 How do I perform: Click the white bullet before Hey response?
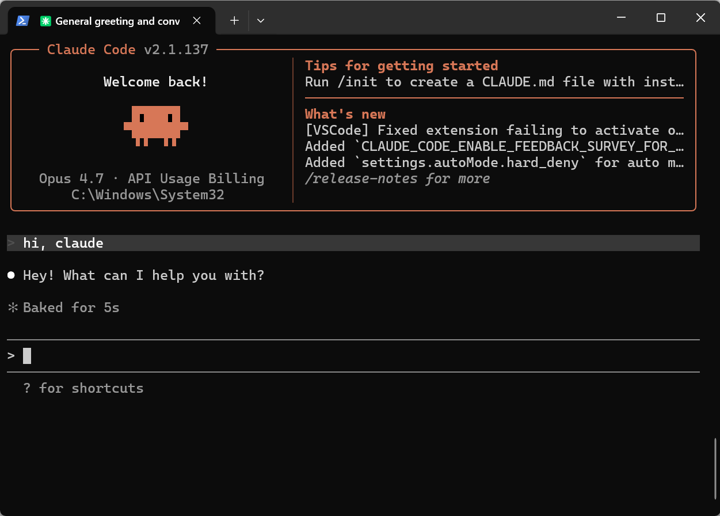tap(11, 276)
